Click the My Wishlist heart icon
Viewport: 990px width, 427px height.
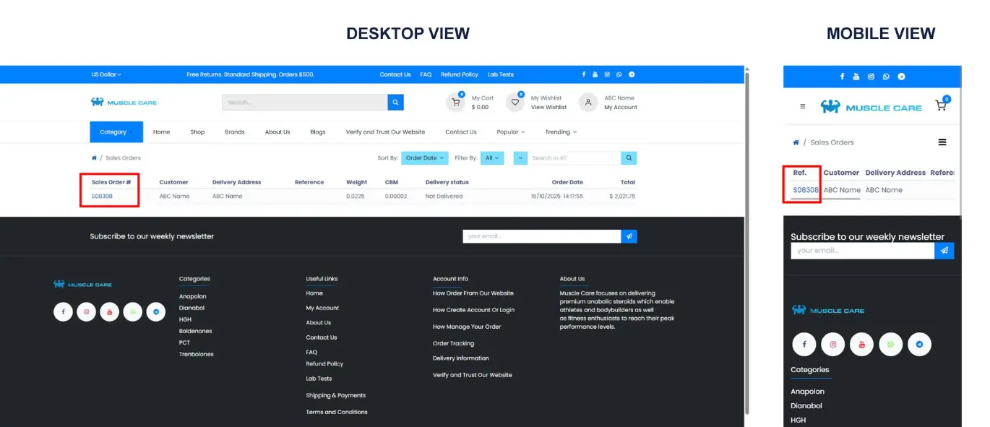pos(515,103)
